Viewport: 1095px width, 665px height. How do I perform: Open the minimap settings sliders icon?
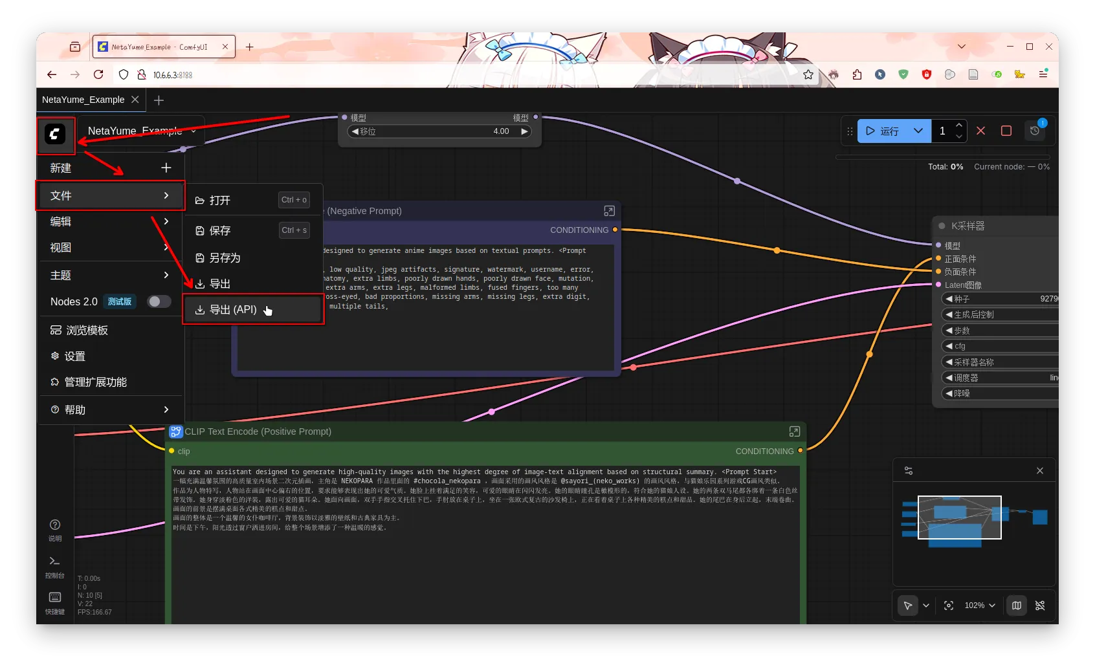(909, 471)
